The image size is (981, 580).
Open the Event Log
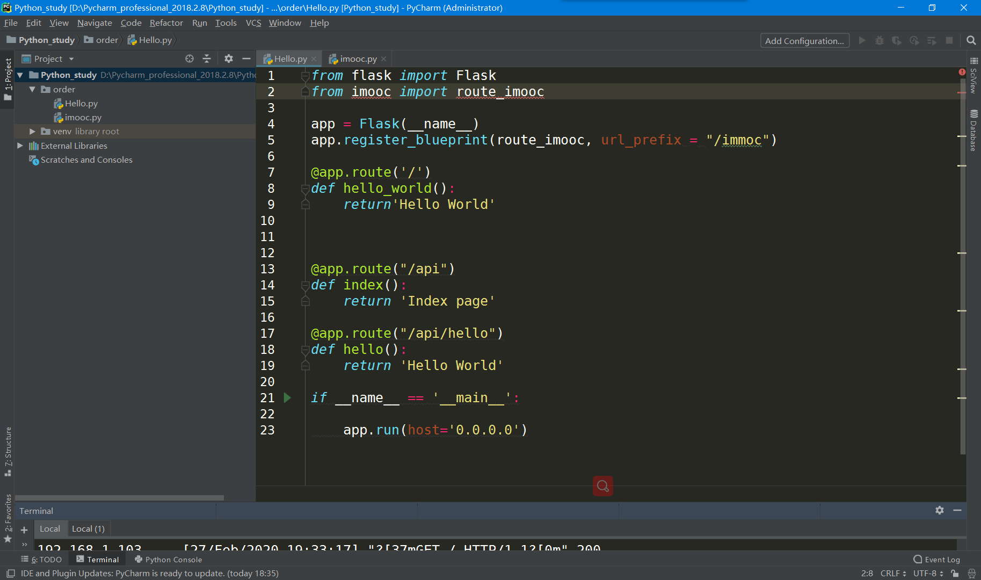pyautogui.click(x=937, y=559)
